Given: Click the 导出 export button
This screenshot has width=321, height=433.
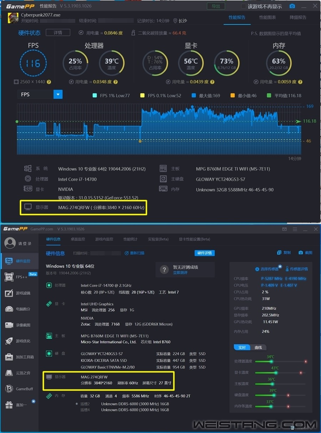Looking at the screenshot, I should (x=216, y=6).
